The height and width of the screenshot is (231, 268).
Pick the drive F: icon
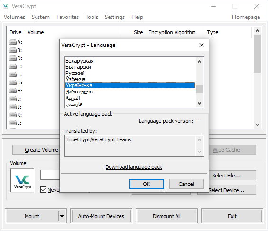(x=13, y=74)
